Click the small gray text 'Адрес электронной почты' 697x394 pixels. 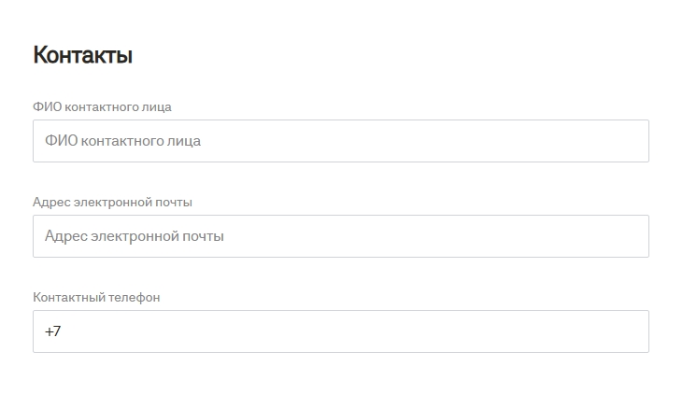coord(112,202)
